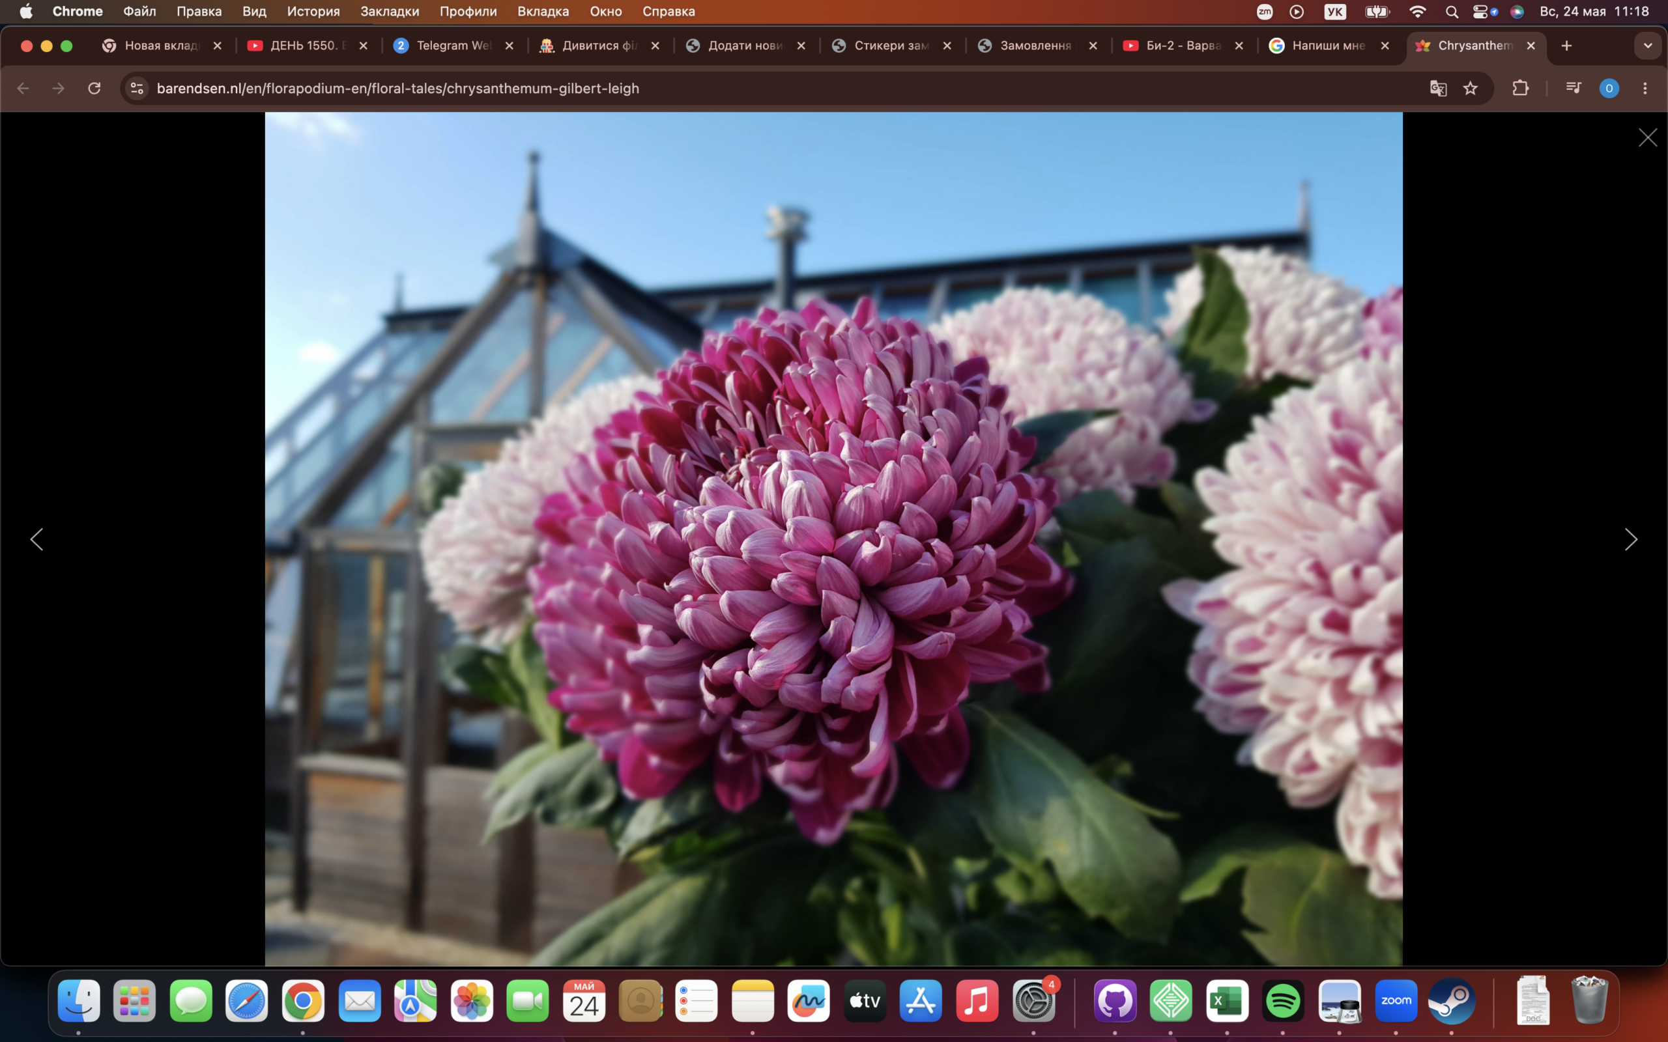The width and height of the screenshot is (1668, 1042).
Task: Open Calendar from the Dock
Action: (x=584, y=1001)
